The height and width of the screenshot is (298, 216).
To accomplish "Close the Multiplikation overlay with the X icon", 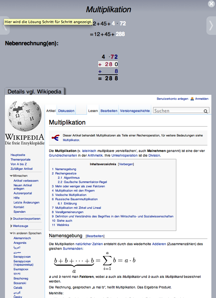I will [211, 4].
